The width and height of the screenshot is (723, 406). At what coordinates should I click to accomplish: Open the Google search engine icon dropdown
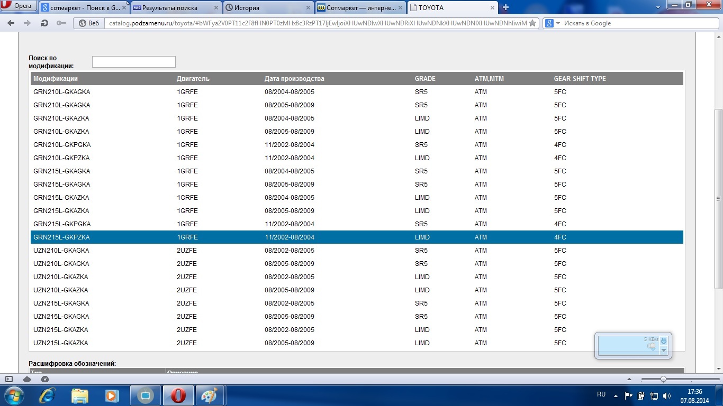click(x=553, y=23)
